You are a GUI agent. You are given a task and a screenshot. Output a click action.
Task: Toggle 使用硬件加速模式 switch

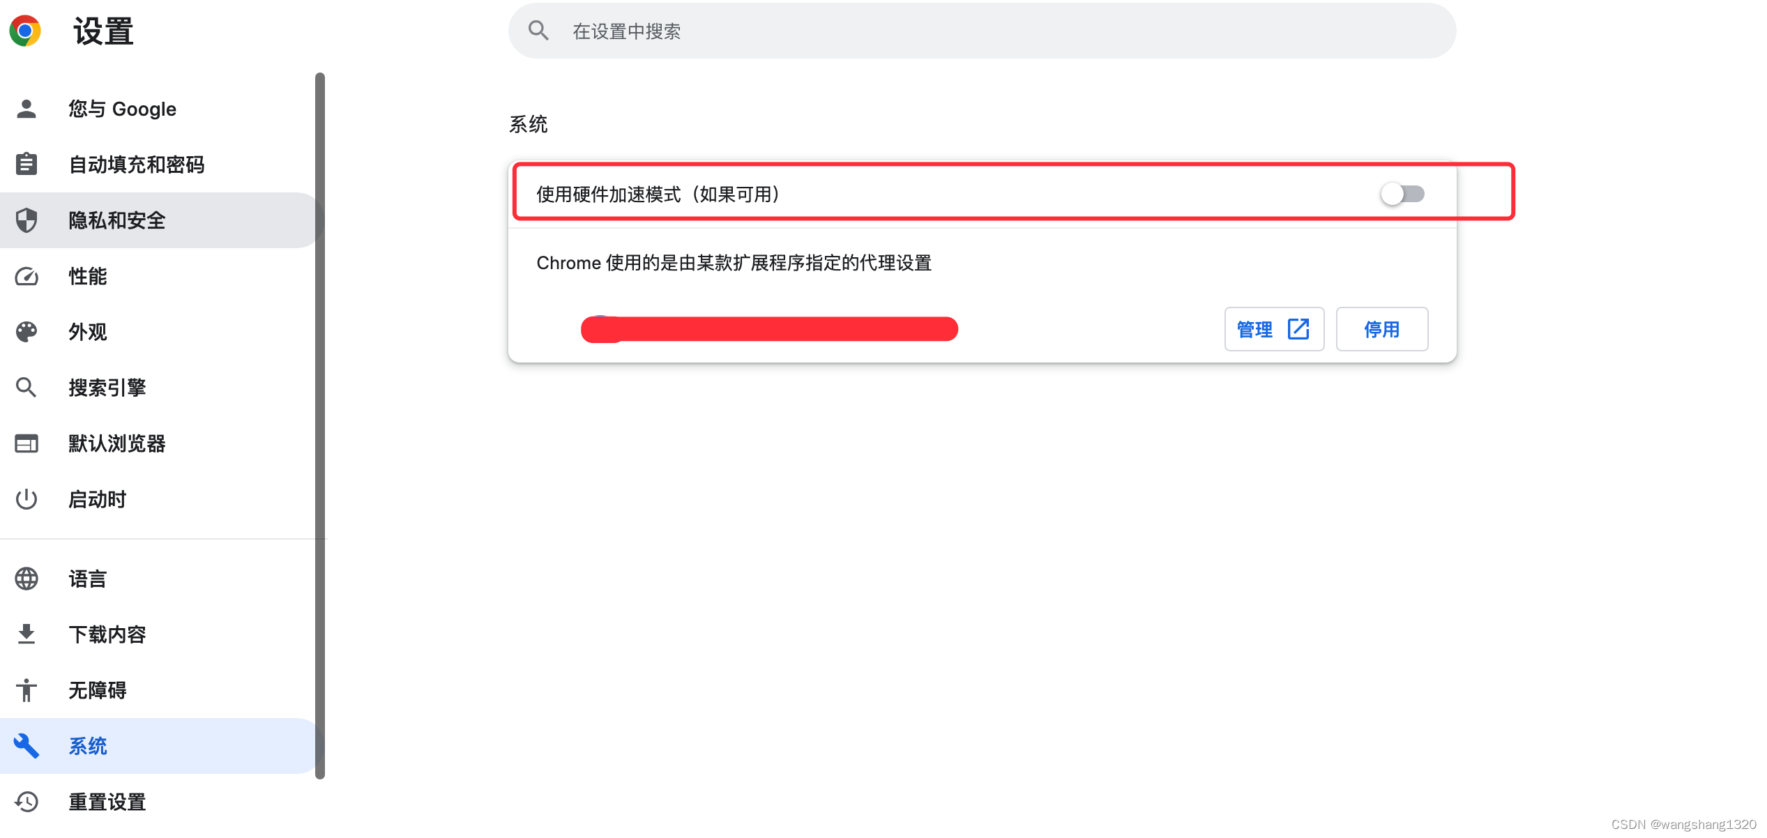pos(1402,194)
